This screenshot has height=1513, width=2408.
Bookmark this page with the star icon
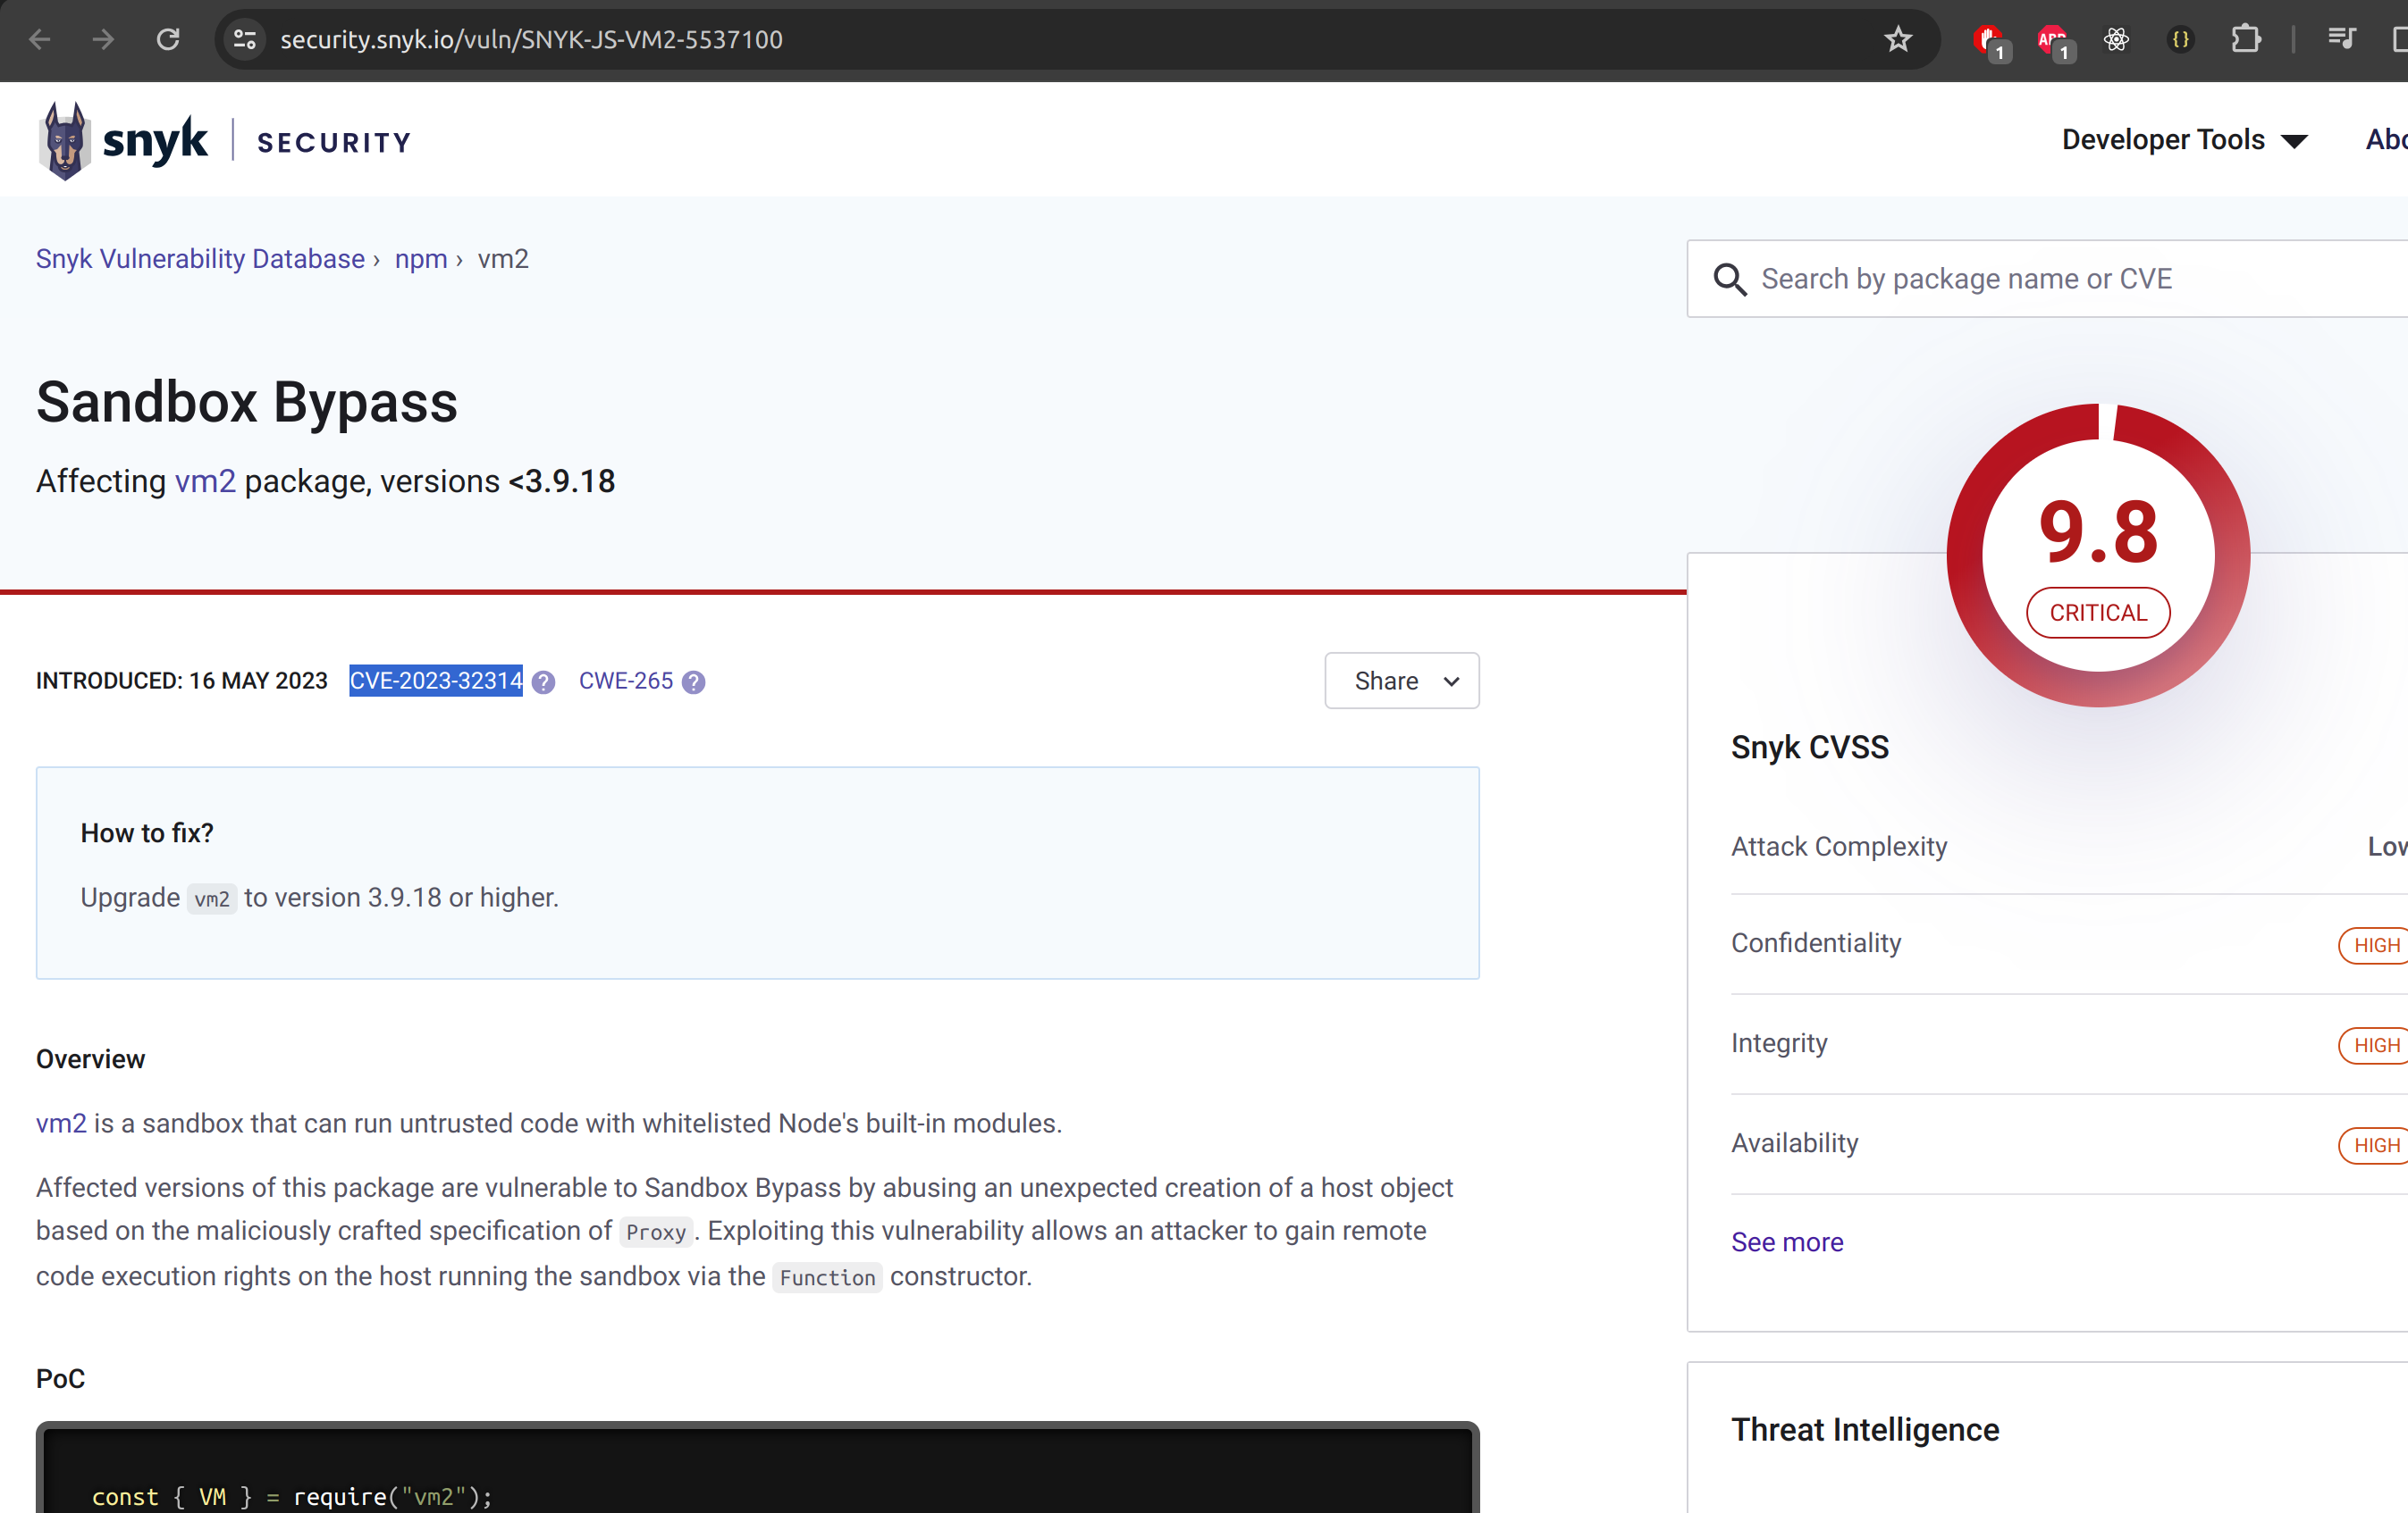1897,40
